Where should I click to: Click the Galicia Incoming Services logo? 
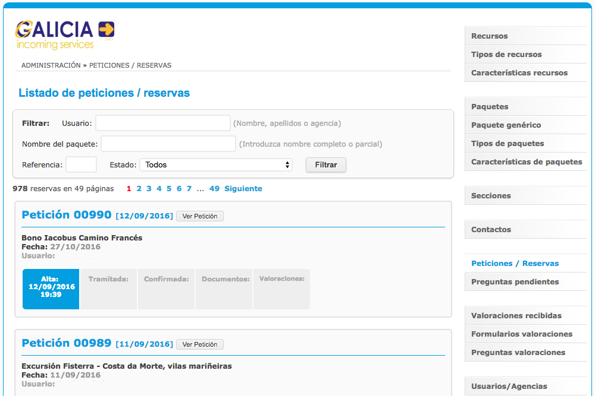64,35
